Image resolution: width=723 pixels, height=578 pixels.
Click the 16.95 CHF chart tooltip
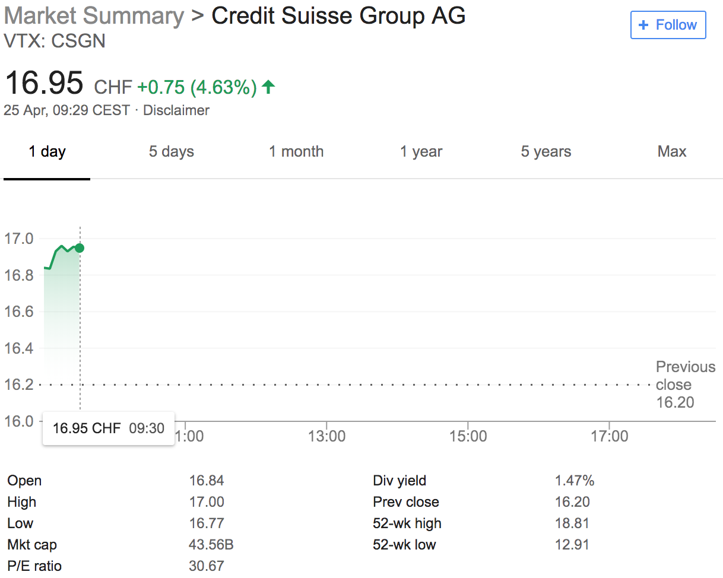tap(108, 428)
